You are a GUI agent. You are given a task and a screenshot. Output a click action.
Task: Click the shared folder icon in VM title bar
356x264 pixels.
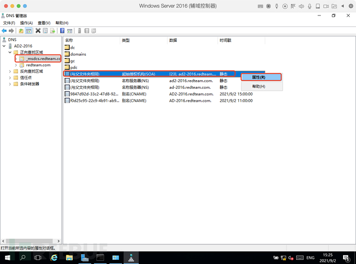coord(334,6)
